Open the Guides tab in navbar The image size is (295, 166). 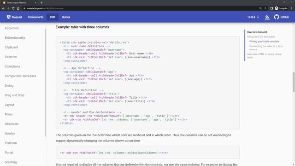point(66,17)
